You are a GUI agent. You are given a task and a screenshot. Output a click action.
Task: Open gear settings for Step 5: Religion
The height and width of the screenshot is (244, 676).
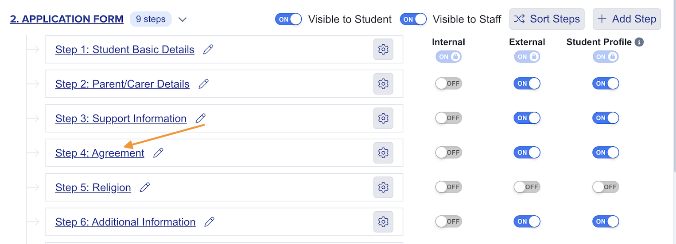[383, 187]
